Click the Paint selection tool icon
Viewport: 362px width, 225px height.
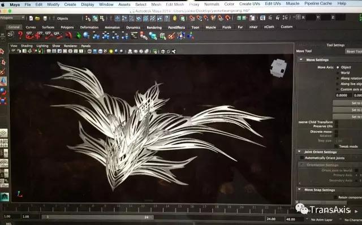tap(3, 72)
